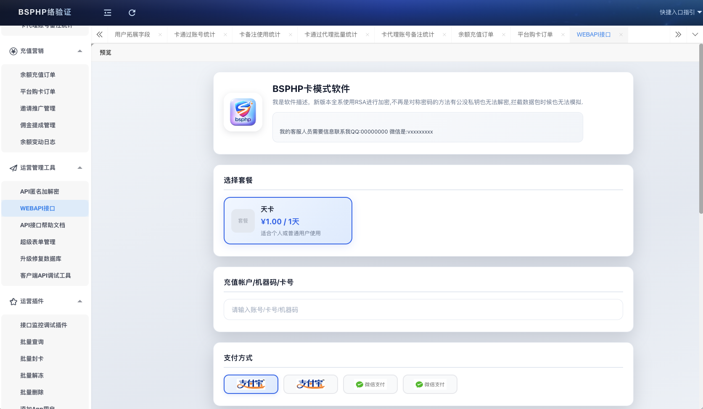
Task: Close the 平台购卡订单 tab
Action: click(x=563, y=34)
